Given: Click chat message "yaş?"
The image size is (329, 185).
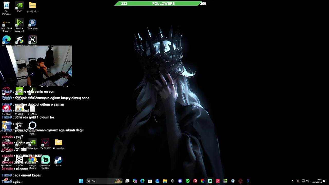Looking at the screenshot, I should (19, 137).
